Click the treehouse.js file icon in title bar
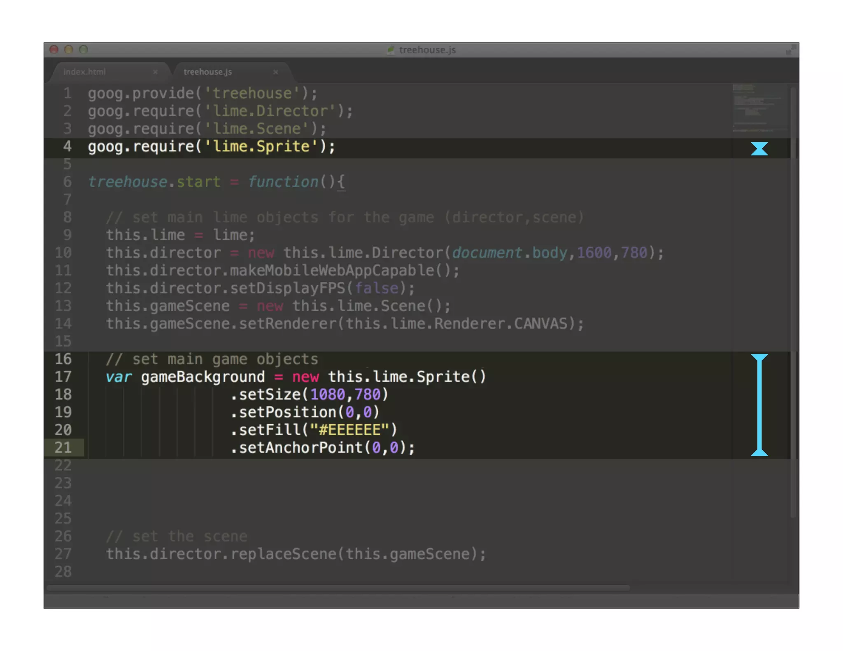The image size is (843, 651). [390, 50]
